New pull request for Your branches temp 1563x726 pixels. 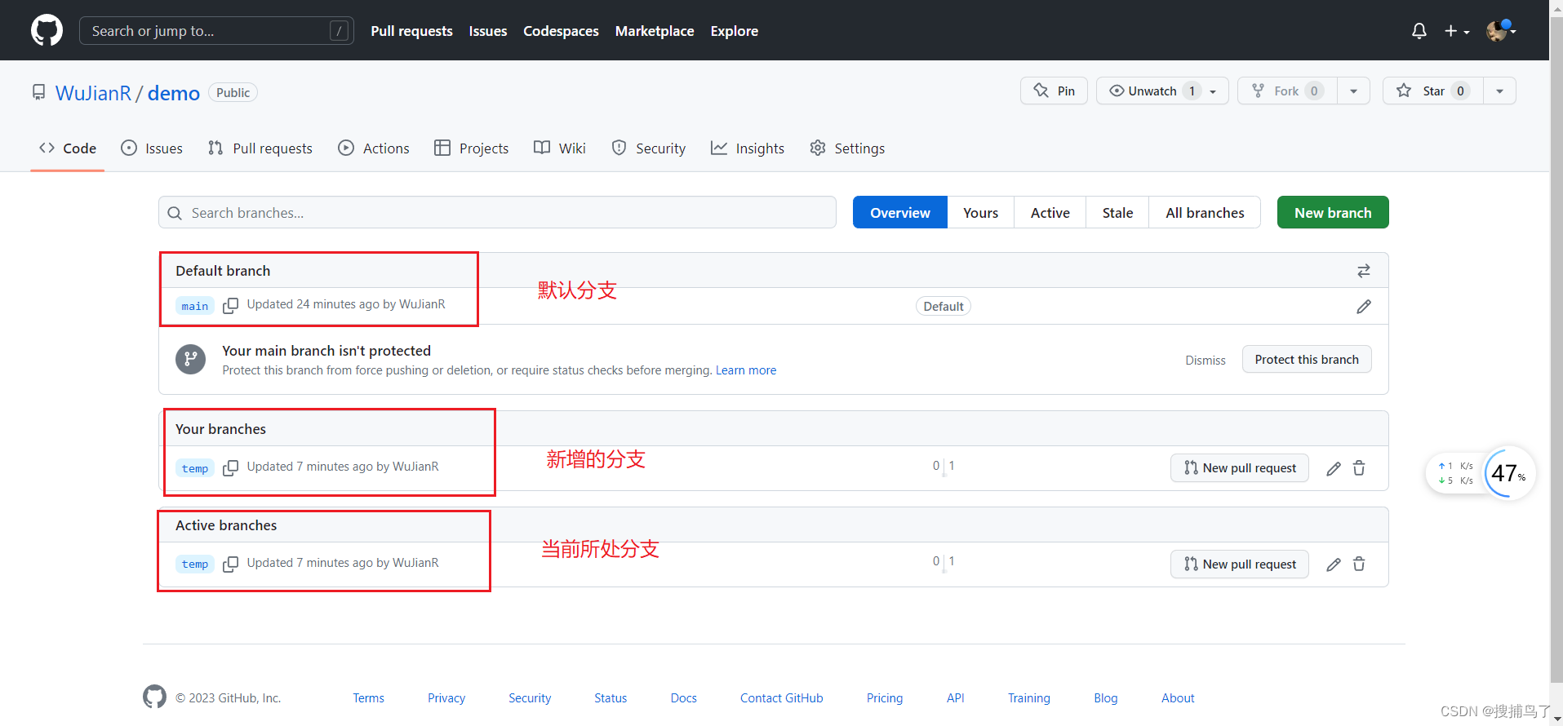click(x=1240, y=467)
